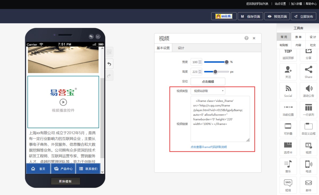This screenshot has width=319, height=195.
Task: Select the 常用 toolbox tab
Action: (x=284, y=37)
